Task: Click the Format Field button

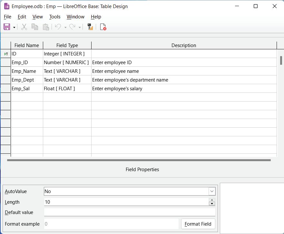Action: pyautogui.click(x=198, y=224)
